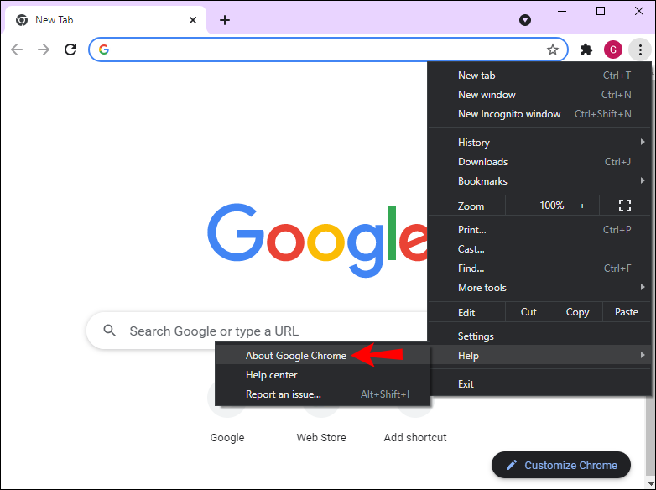Open the Extensions puzzle icon
Viewport: 656px width, 490px height.
(586, 50)
